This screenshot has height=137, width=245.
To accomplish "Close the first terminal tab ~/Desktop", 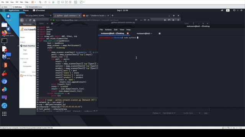I will pos(127,33).
